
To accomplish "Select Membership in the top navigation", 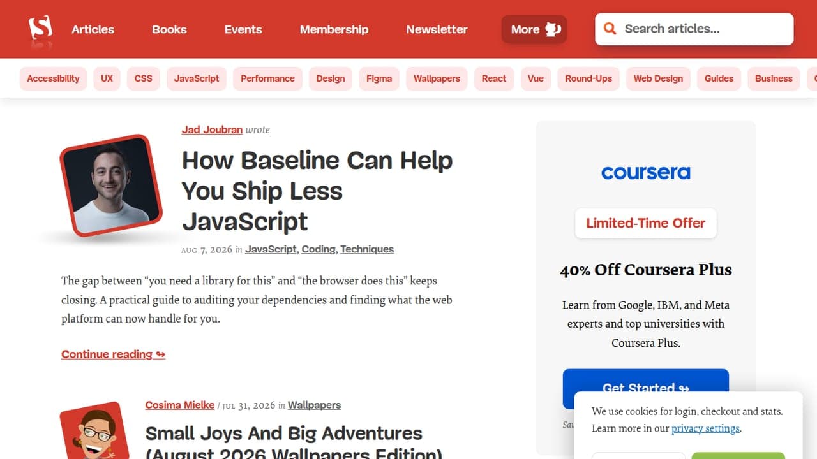I will click(334, 29).
